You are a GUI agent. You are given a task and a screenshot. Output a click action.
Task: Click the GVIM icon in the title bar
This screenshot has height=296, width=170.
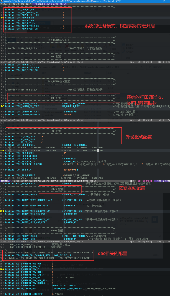point(1,1)
